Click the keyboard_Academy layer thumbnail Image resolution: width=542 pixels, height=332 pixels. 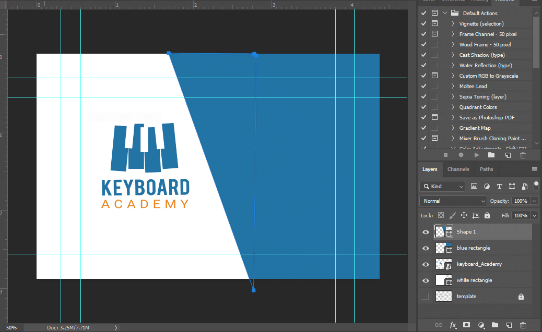443,264
